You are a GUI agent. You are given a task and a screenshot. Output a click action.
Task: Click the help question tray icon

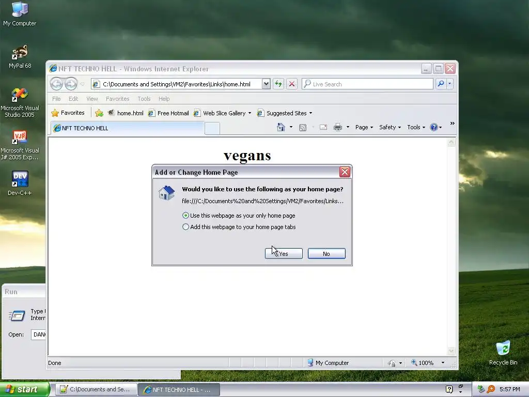coord(449,389)
